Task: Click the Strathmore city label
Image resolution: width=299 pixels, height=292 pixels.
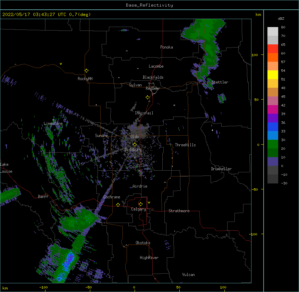Action: 179,211
